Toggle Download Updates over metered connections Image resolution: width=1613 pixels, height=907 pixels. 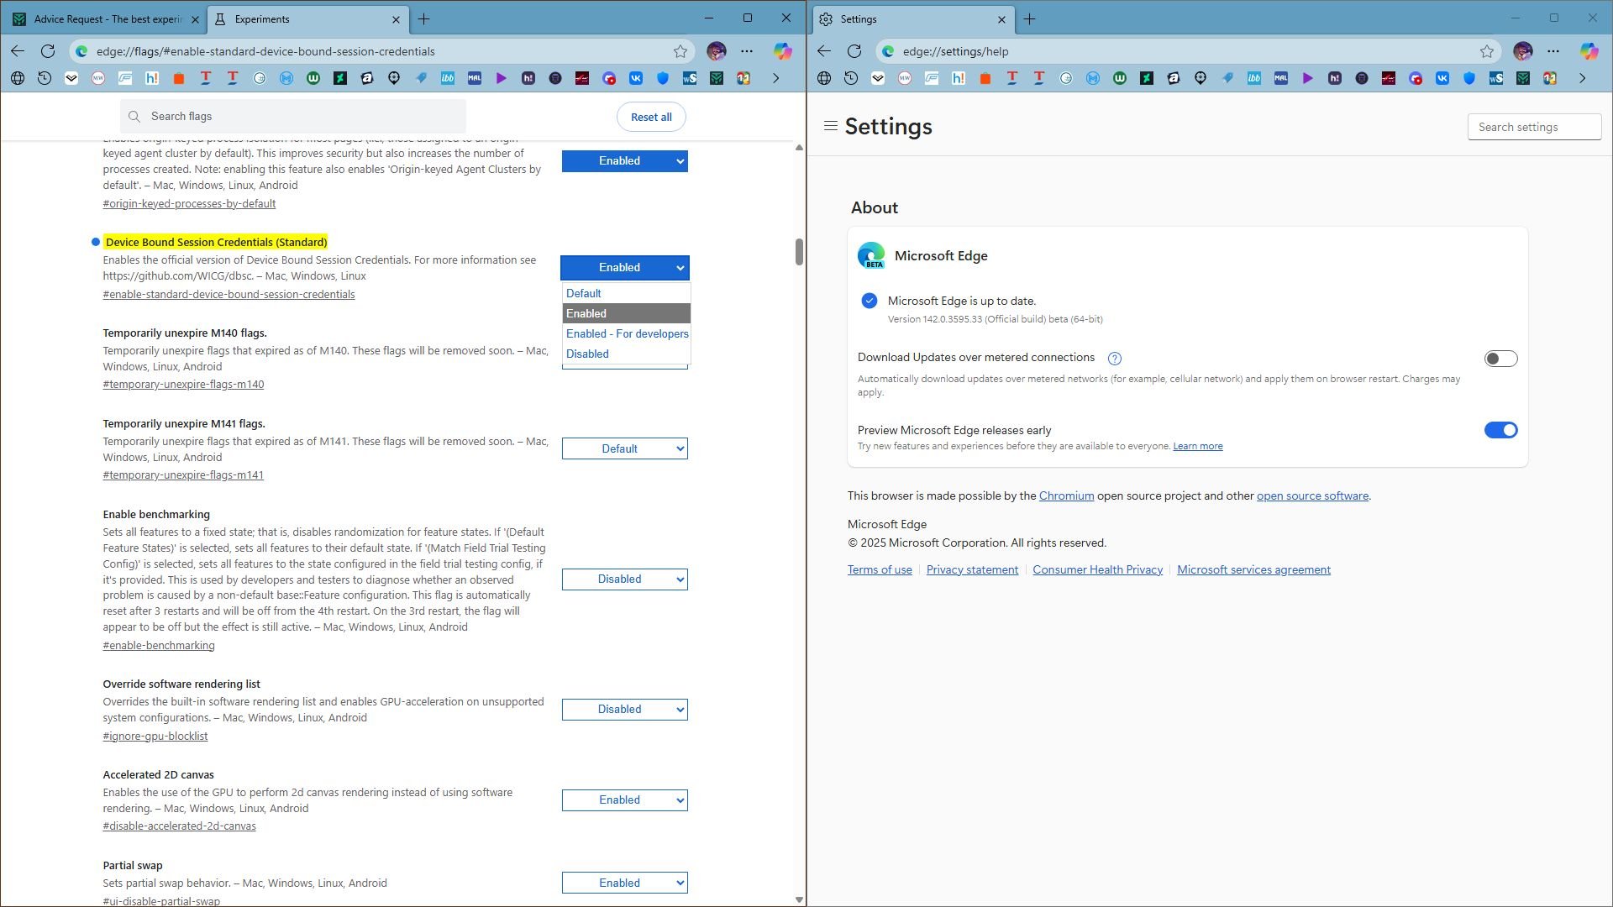coord(1500,359)
